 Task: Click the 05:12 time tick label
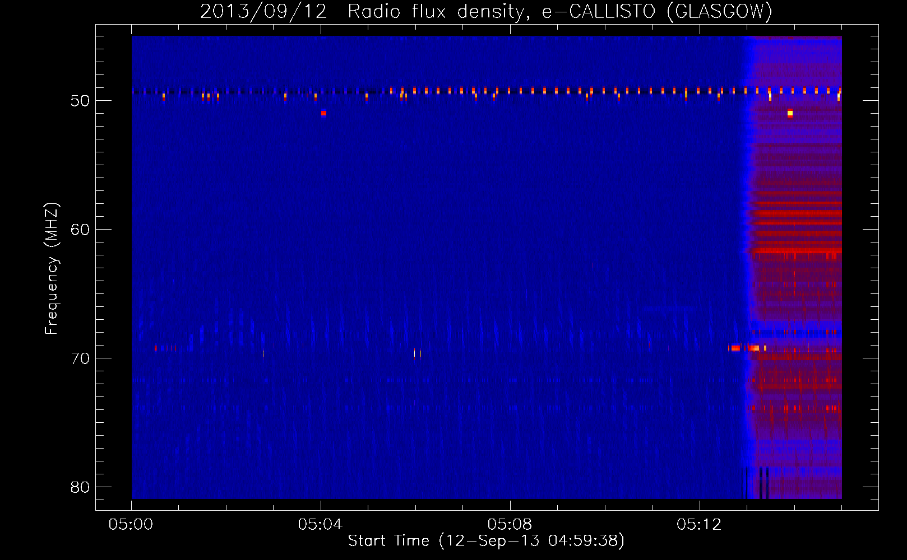pyautogui.click(x=698, y=524)
